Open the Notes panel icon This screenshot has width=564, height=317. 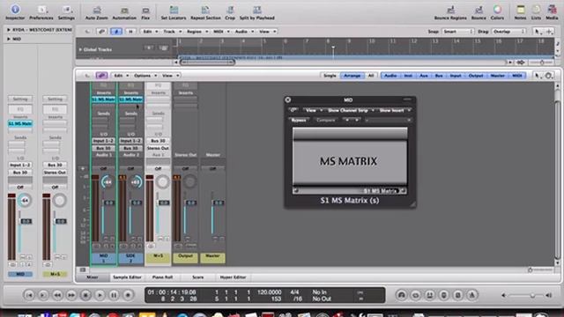(x=520, y=12)
